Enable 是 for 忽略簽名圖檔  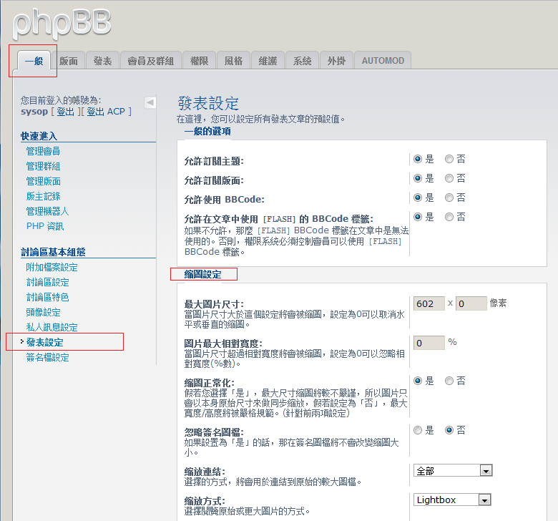[x=418, y=430]
